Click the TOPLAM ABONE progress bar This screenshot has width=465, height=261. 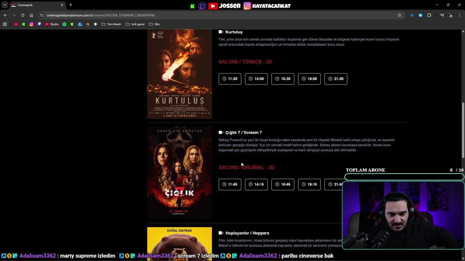[x=404, y=177]
